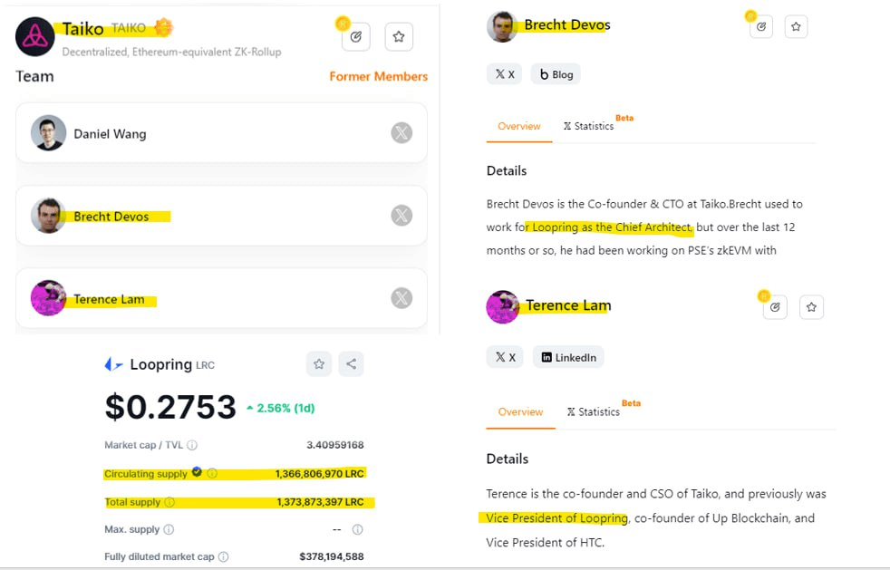The image size is (890, 570).
Task: Share Loopring with the share icon
Action: 351,364
